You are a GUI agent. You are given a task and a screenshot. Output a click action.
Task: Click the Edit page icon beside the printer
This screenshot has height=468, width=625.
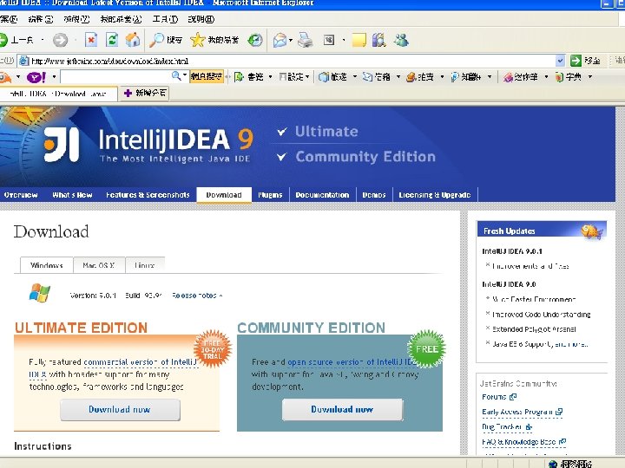coord(329,40)
